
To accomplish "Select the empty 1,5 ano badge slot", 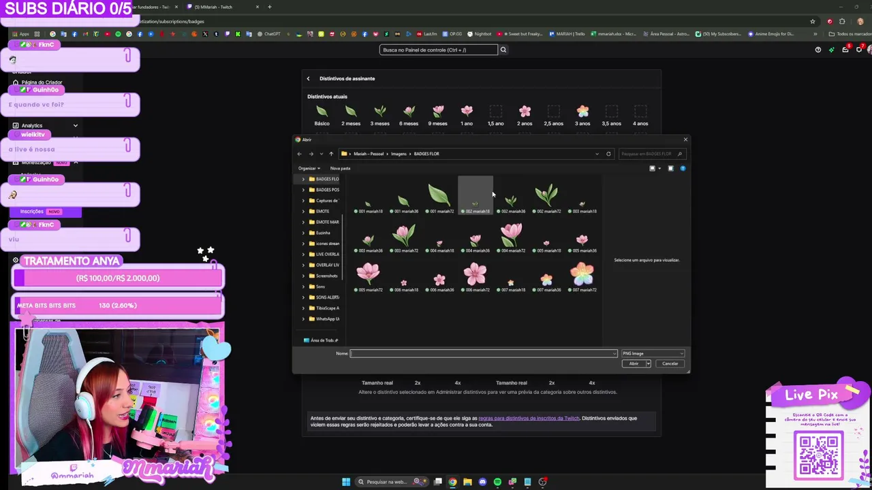I will [495, 111].
